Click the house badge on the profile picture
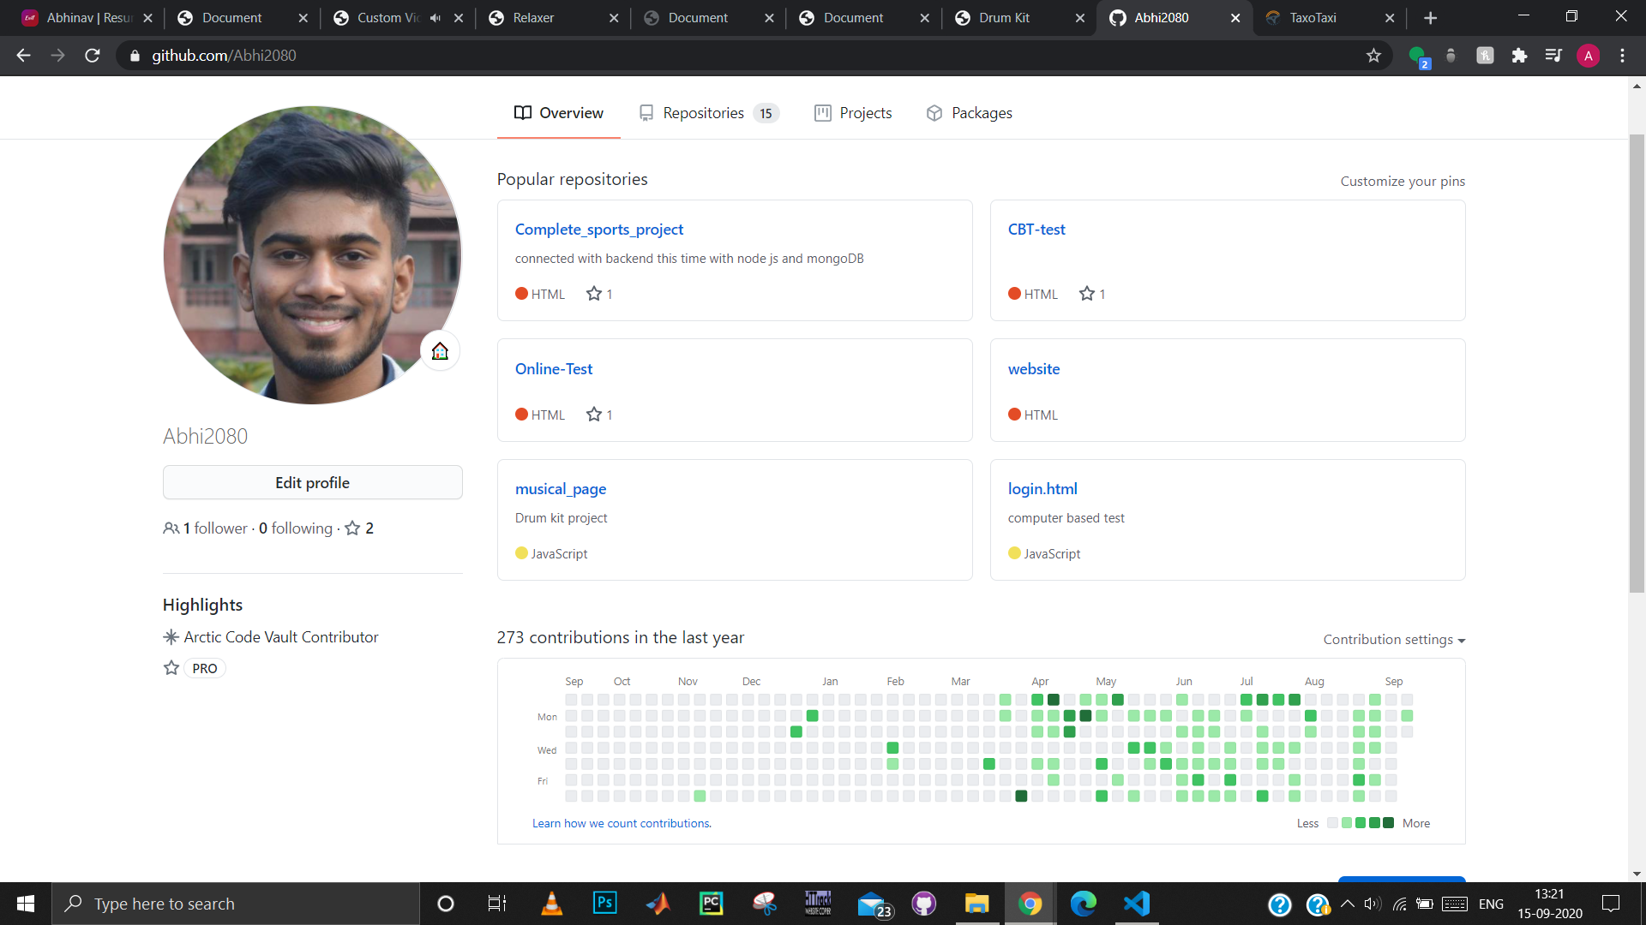Screen dimensions: 1646x925 [440, 350]
